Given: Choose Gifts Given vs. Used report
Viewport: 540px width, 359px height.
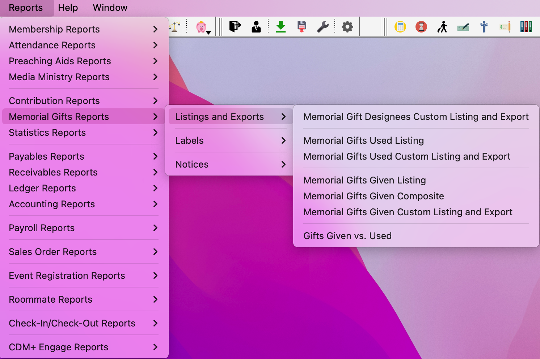Looking at the screenshot, I should [347, 236].
